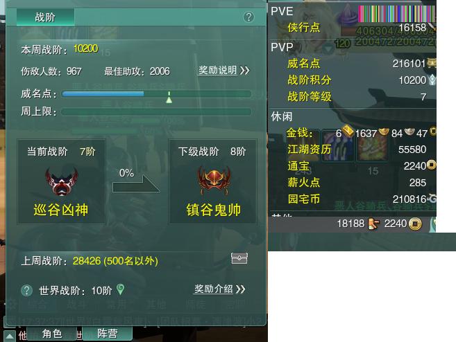The width and height of the screenshot is (456, 342).
Task: Click the 周上限 weekly limit bar
Action: pos(156,111)
